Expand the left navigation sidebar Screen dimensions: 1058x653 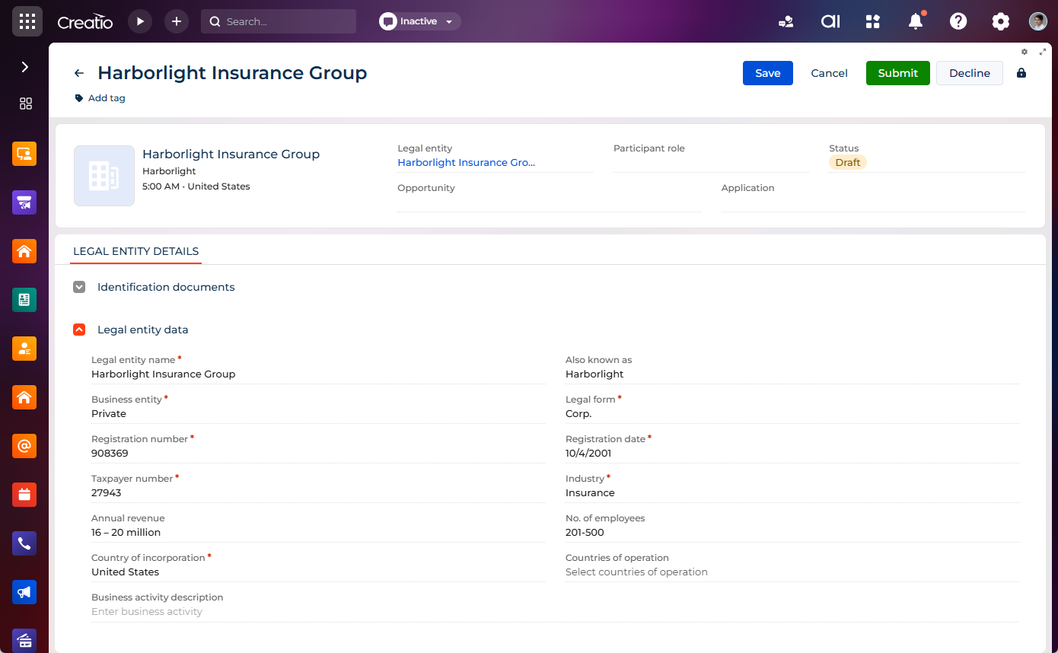(25, 67)
